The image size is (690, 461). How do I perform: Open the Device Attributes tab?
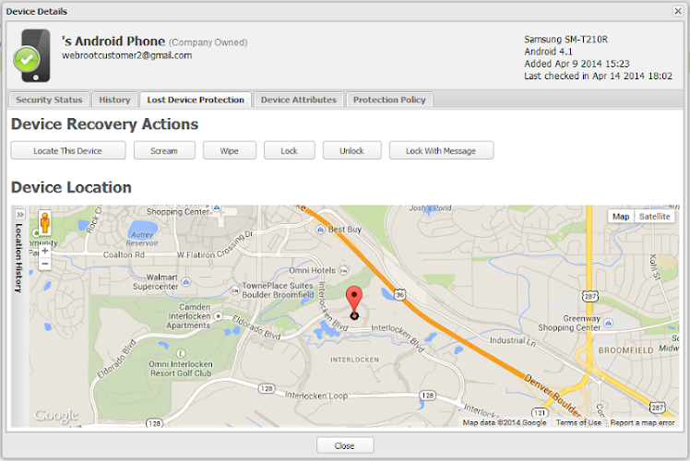pyautogui.click(x=298, y=100)
